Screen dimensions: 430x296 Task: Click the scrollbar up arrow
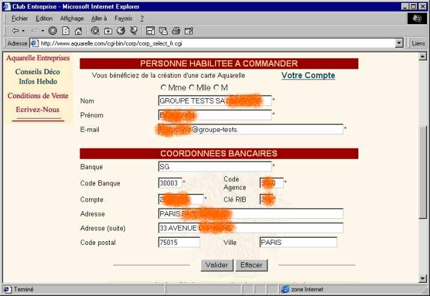pyautogui.click(x=423, y=56)
